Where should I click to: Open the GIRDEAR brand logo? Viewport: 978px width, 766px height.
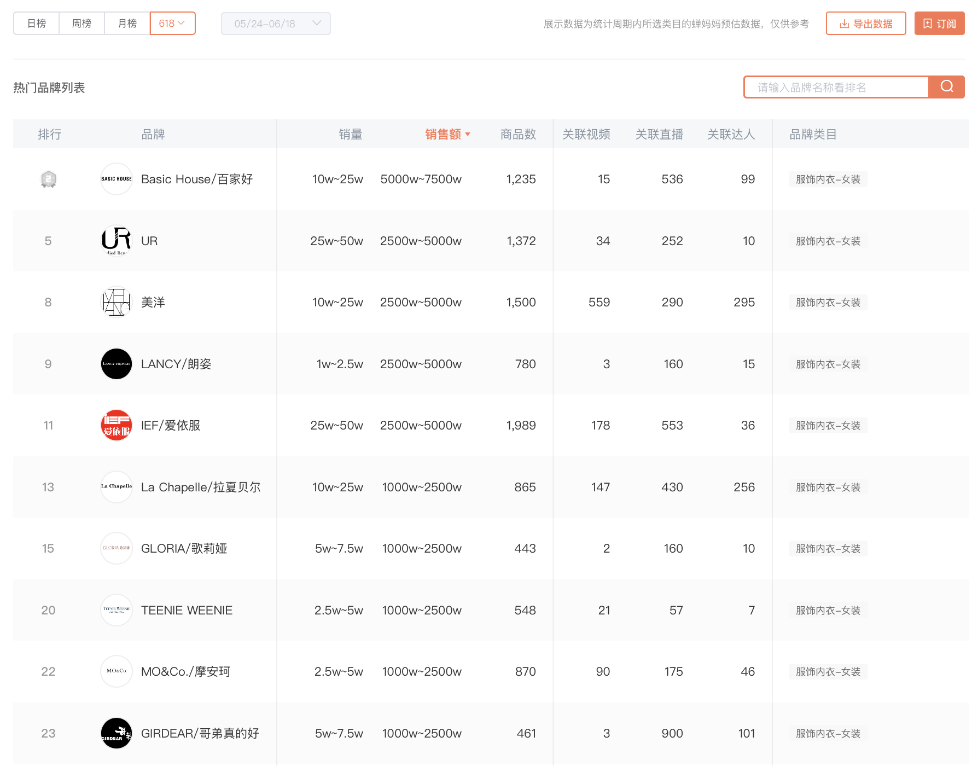(117, 733)
